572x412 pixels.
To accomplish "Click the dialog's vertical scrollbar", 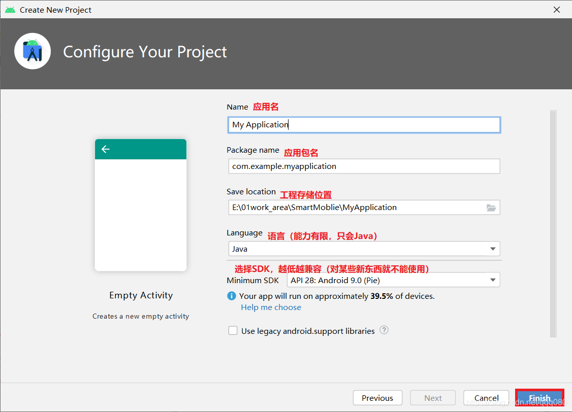I will (553, 224).
